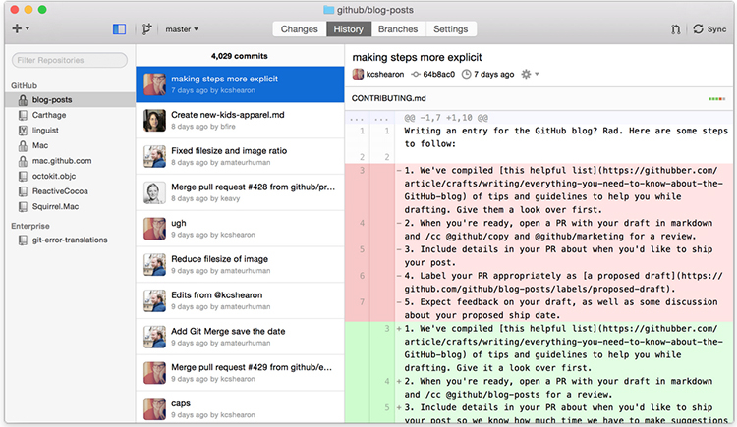Open the commit gear actions menu
The width and height of the screenshot is (737, 427).
coord(530,75)
